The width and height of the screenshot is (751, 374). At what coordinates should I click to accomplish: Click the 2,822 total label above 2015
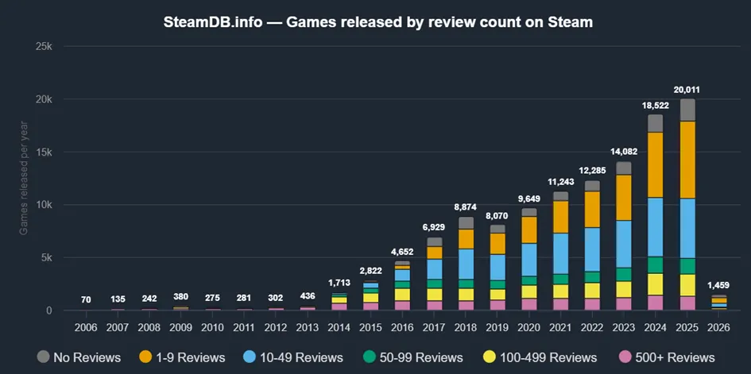pyautogui.click(x=371, y=272)
